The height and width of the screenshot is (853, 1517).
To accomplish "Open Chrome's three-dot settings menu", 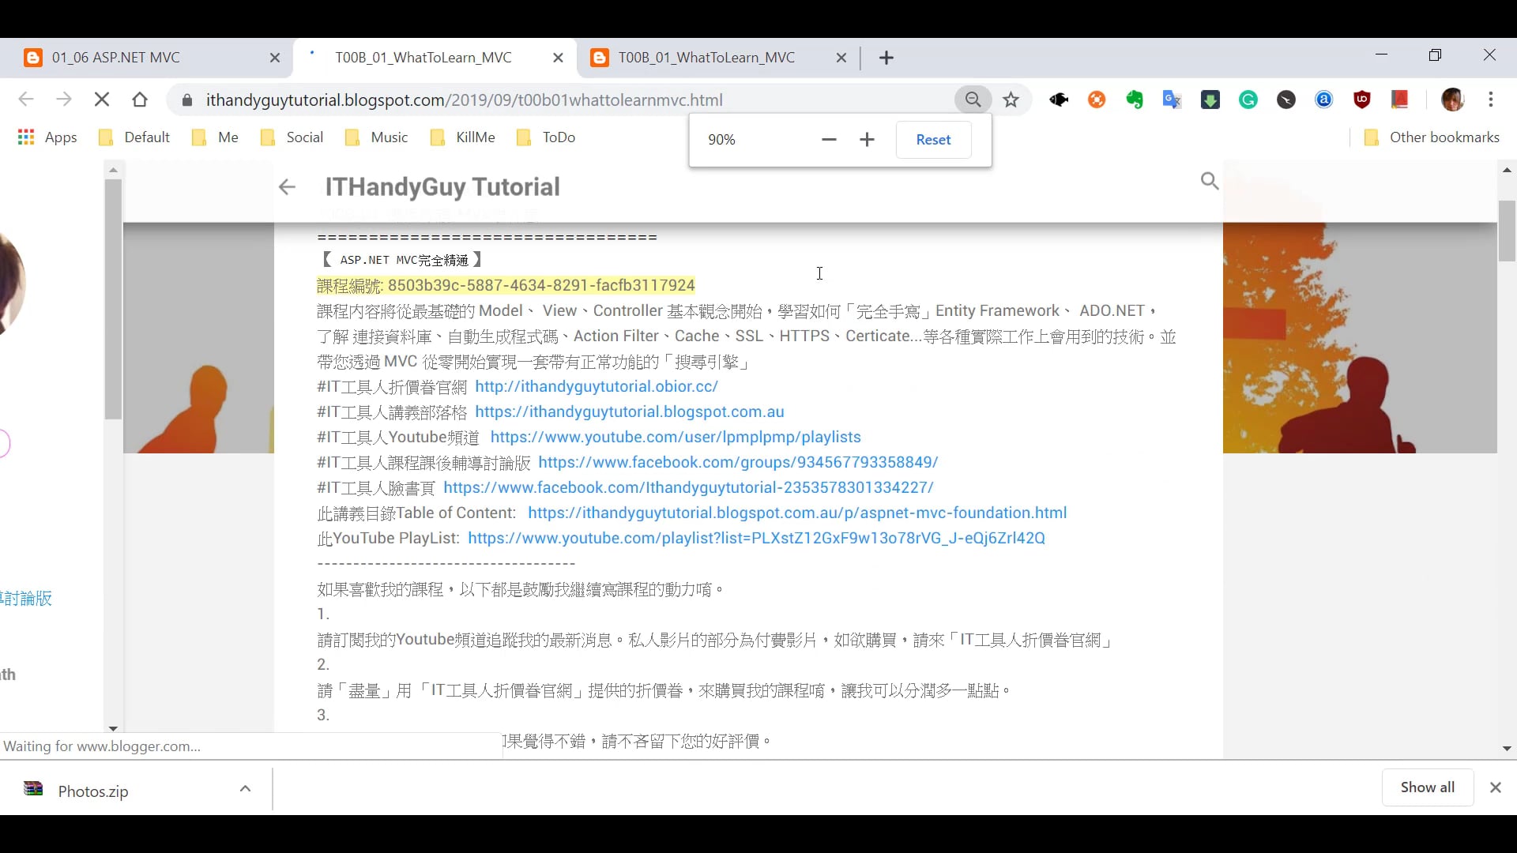I will click(x=1492, y=100).
